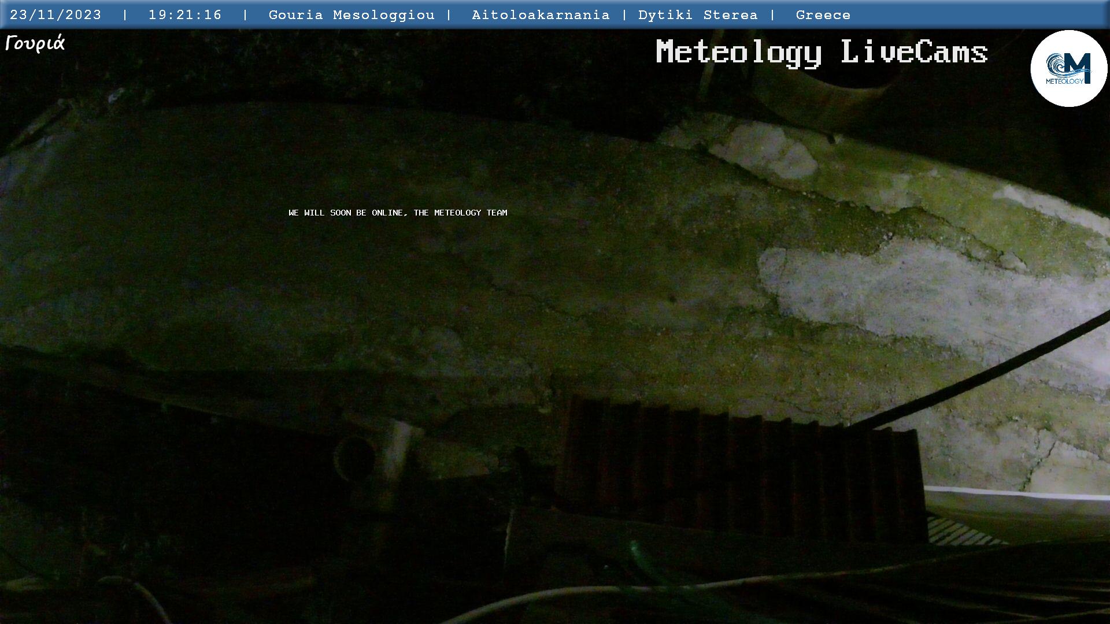The image size is (1110, 624).
Task: Click the round Meteology logo
Action: click(x=1068, y=68)
